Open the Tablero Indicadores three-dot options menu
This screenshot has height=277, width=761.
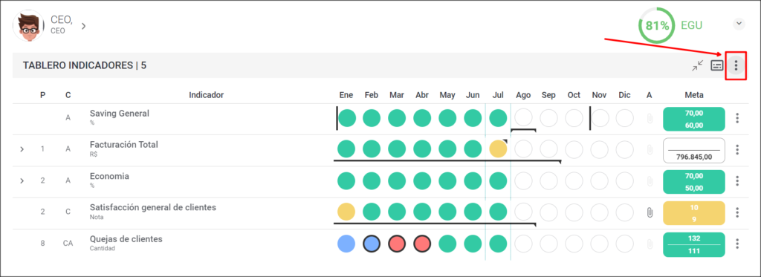click(736, 65)
